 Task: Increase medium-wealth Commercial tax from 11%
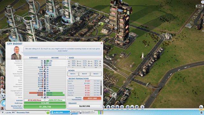coord(89,63)
